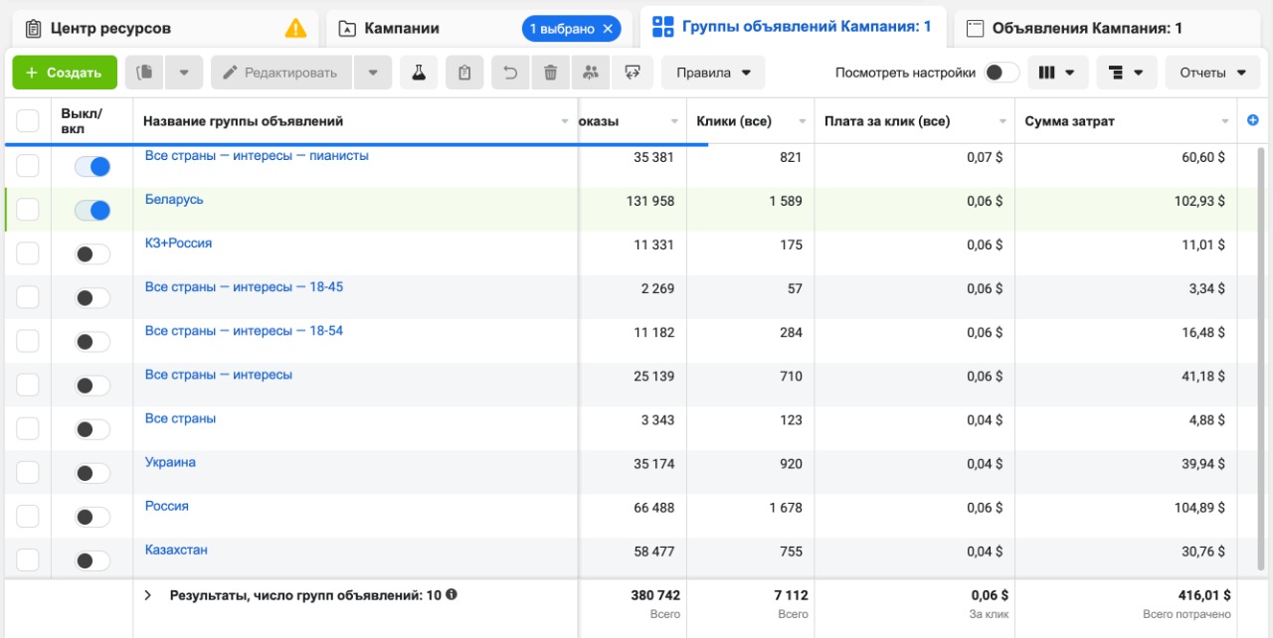Click the audience people icon
Screen dimensions: 1273x638
(x=592, y=73)
